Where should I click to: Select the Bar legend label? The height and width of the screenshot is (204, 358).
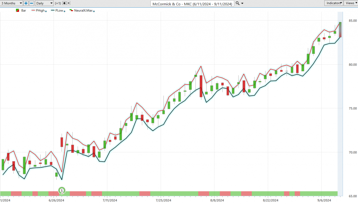[x=24, y=10]
